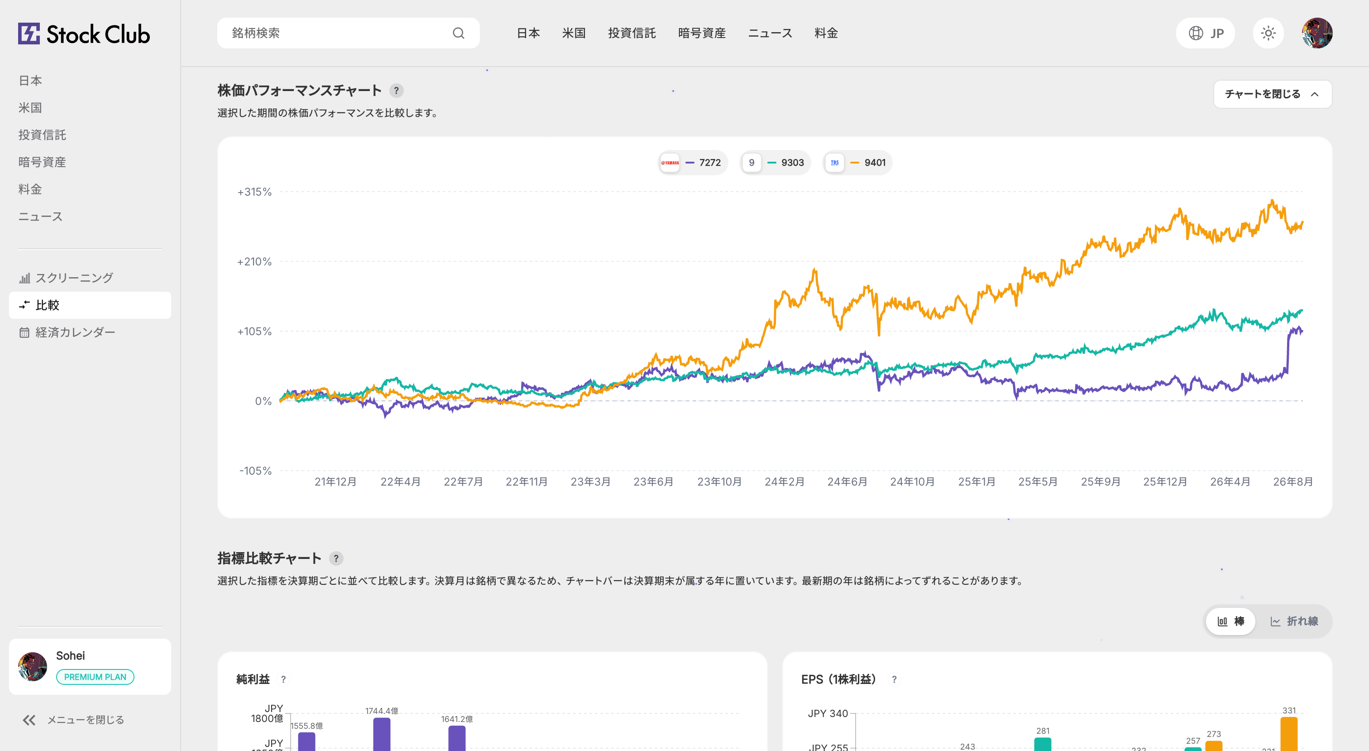Click the TBS logo in the legend
Screen dimensions: 1369x751
pos(834,162)
